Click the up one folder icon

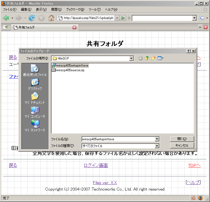pos(147,58)
